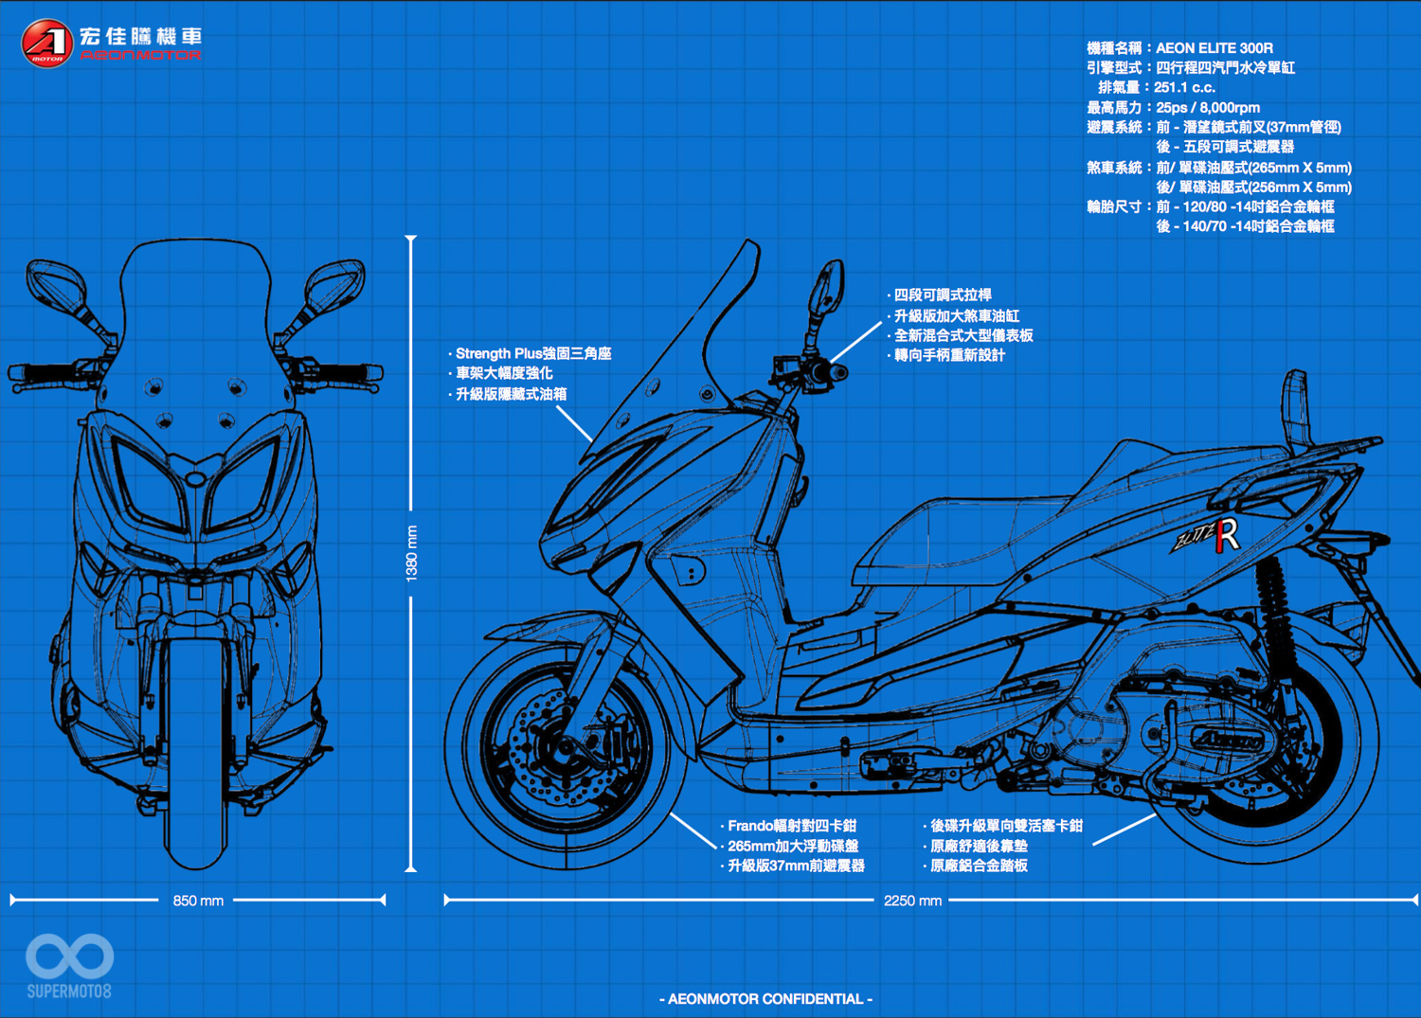Select the callout 轉向手柄重新設計
The image size is (1421, 1018).
click(x=945, y=355)
